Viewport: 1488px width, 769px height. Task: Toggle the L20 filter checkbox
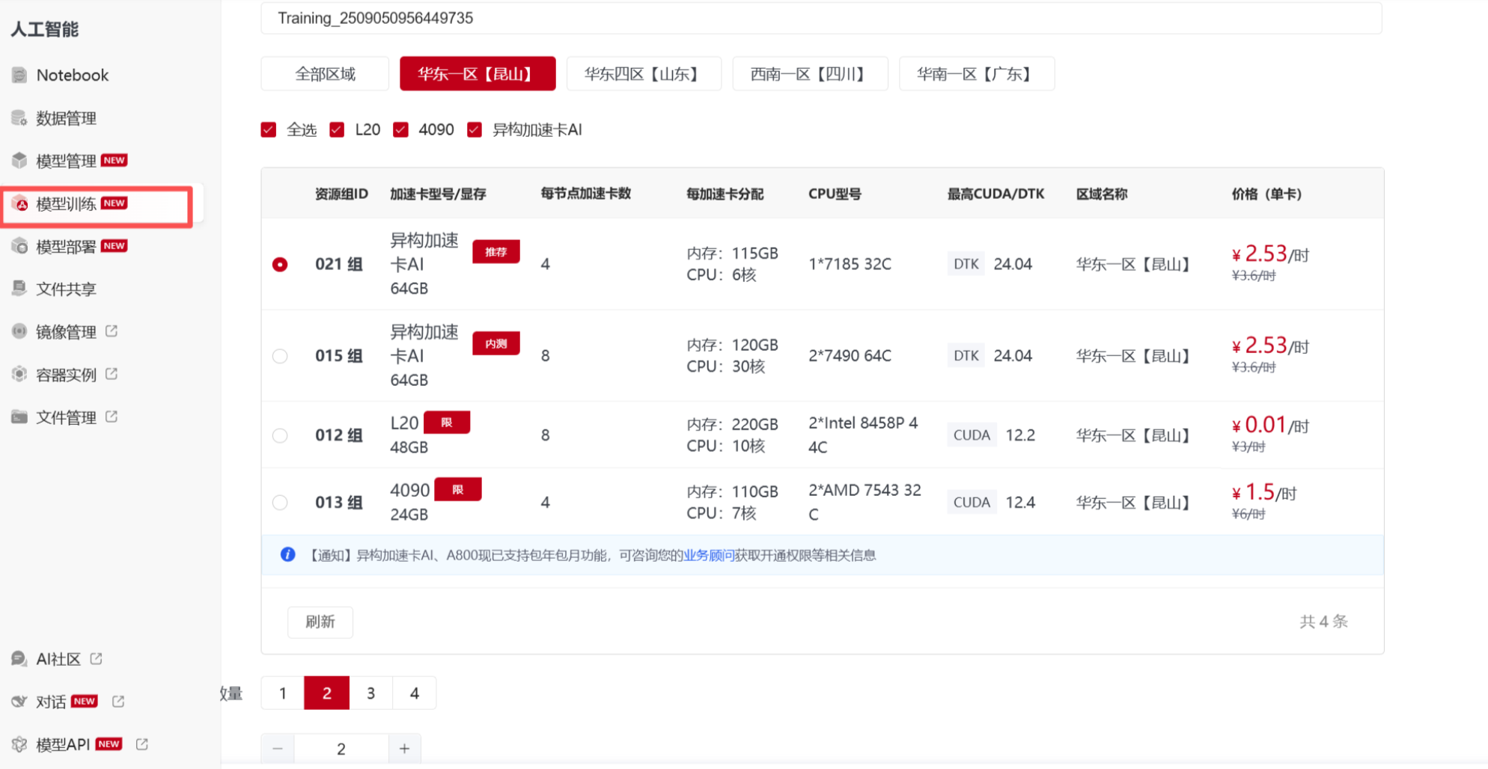pyautogui.click(x=337, y=130)
